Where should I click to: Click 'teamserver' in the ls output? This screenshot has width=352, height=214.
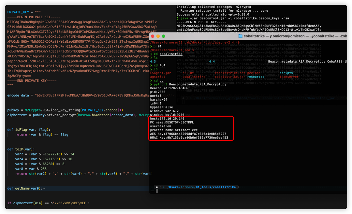coord(289,77)
